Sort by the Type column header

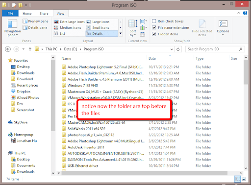point(200,58)
